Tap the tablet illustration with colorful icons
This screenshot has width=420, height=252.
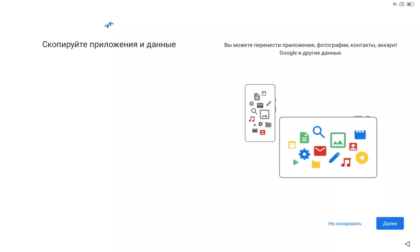(x=328, y=147)
